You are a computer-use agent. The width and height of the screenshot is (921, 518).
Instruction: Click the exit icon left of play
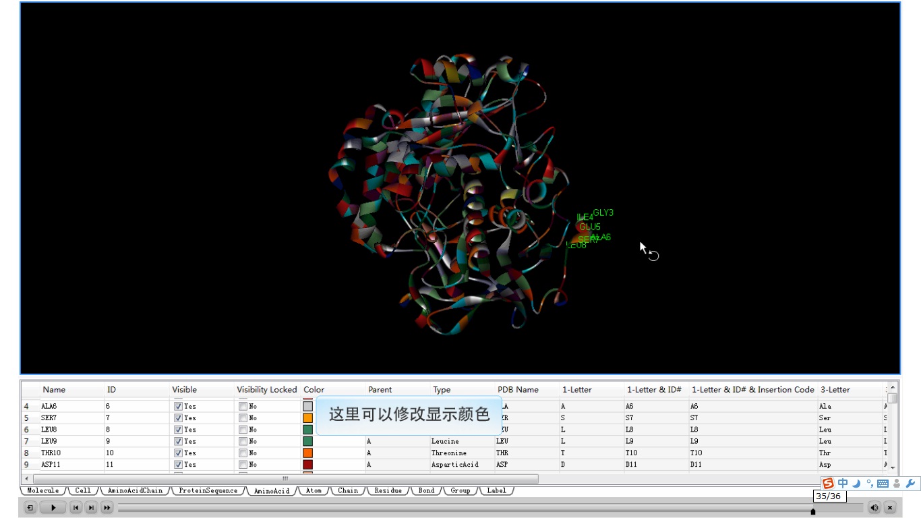tap(30, 508)
